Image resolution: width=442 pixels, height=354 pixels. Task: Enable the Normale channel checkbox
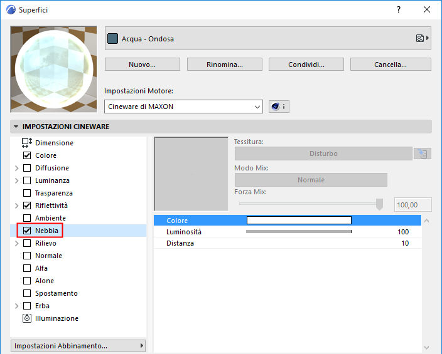[27, 256]
